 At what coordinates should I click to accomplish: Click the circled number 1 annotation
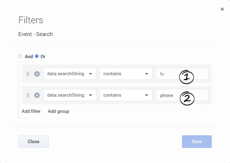click(187, 77)
